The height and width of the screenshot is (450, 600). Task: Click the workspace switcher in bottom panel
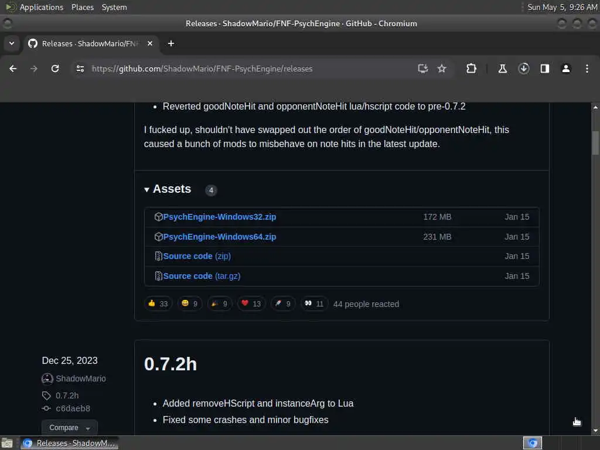tap(532, 443)
